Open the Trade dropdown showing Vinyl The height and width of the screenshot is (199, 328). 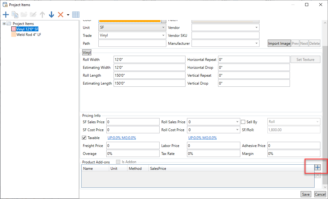[132, 35]
